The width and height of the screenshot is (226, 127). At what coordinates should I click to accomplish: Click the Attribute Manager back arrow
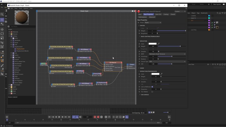(x=208, y=64)
